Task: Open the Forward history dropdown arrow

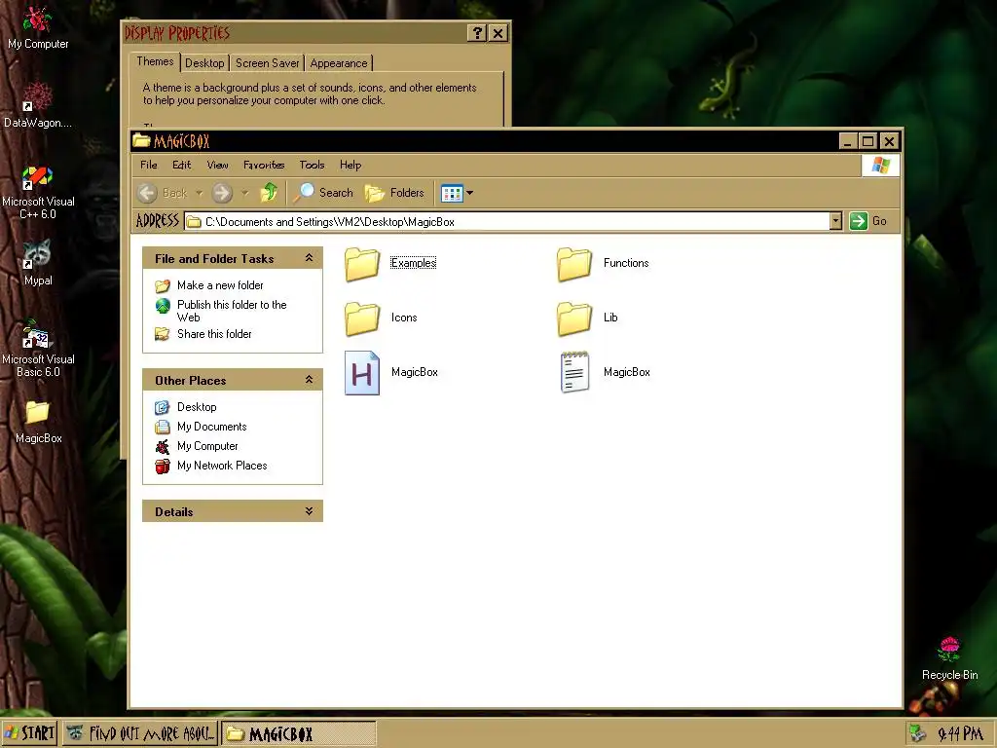Action: [244, 193]
